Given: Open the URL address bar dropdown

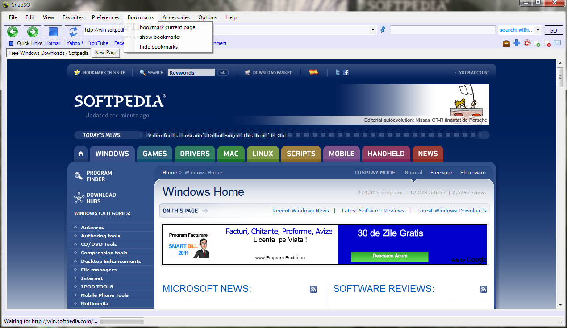Looking at the screenshot, I should click(373, 30).
